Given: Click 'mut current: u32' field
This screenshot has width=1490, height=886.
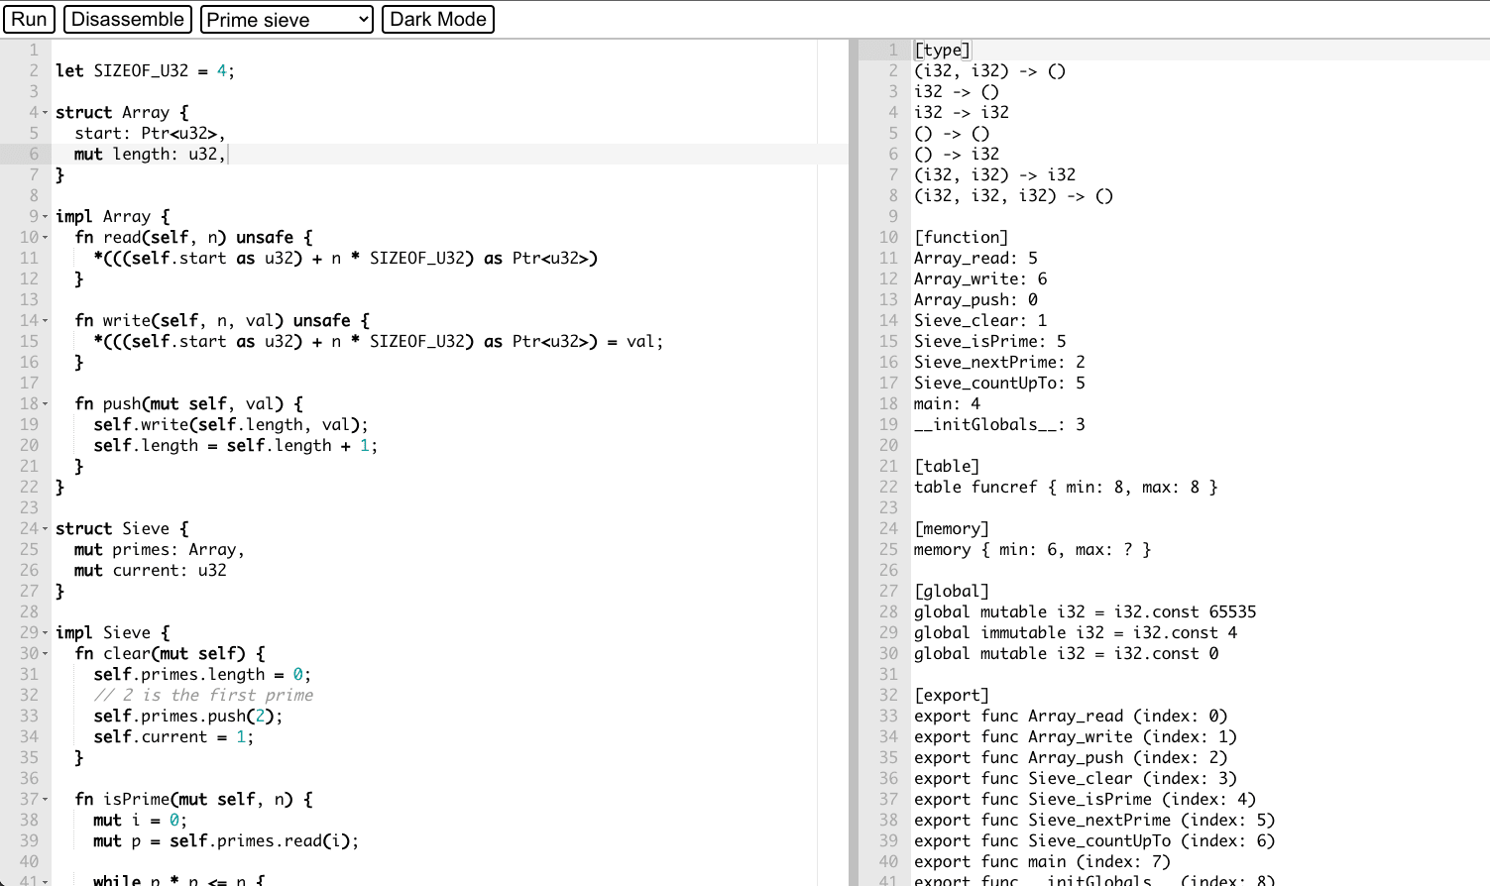Looking at the screenshot, I should click(150, 570).
